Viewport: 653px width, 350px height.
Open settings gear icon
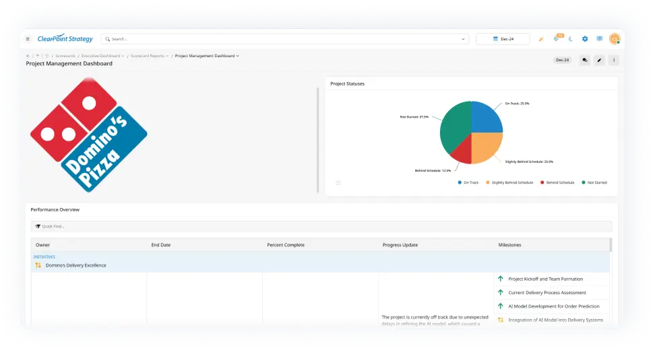(x=585, y=39)
